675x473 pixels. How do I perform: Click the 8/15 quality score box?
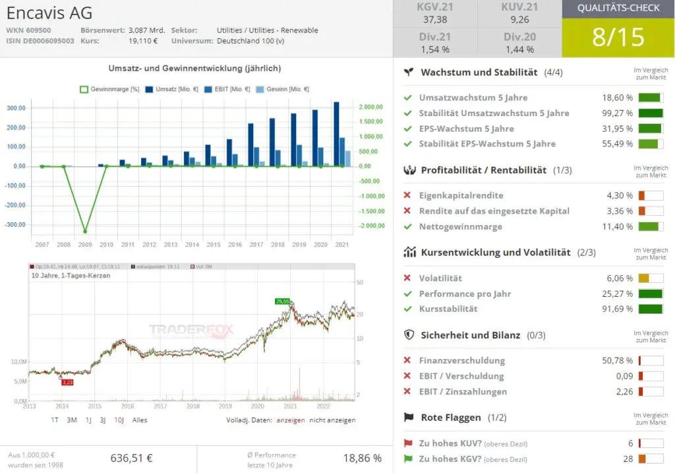click(x=618, y=37)
